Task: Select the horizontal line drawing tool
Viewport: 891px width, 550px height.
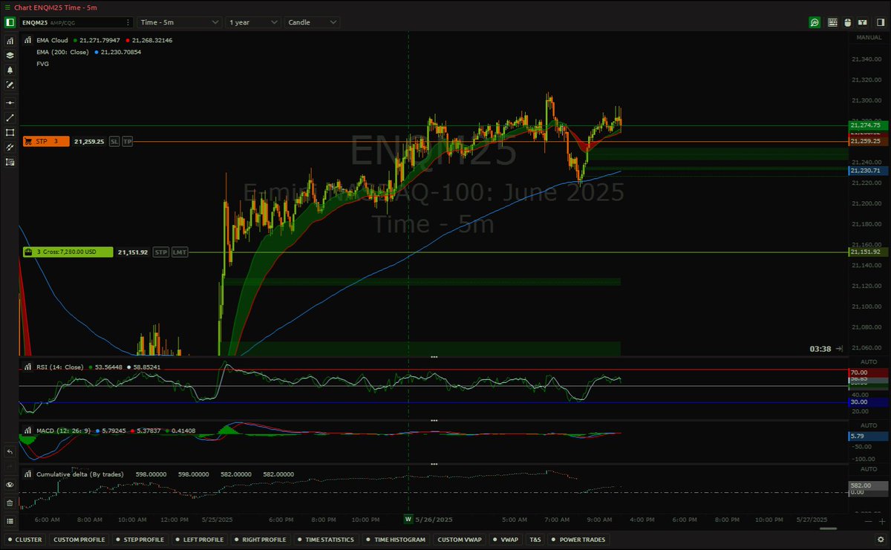Action: (10, 102)
